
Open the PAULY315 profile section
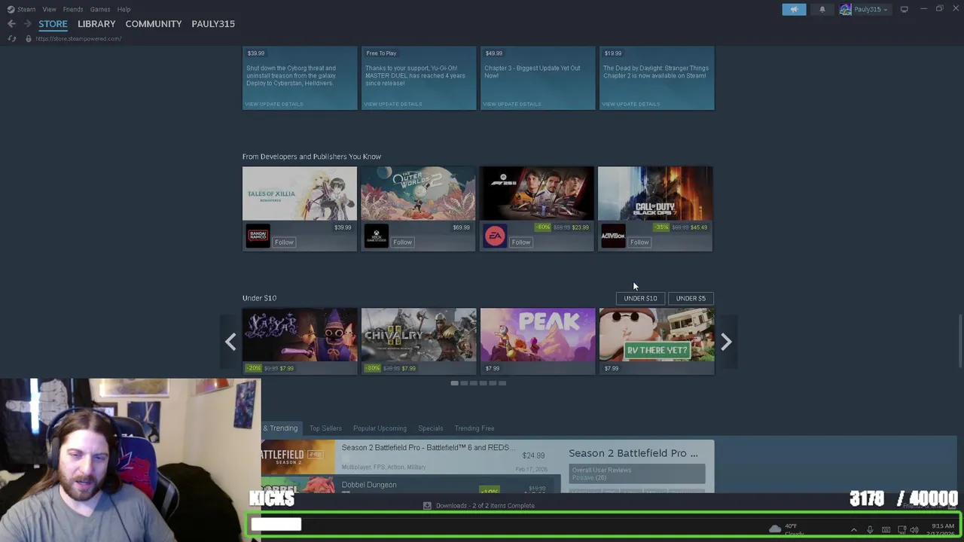click(213, 23)
